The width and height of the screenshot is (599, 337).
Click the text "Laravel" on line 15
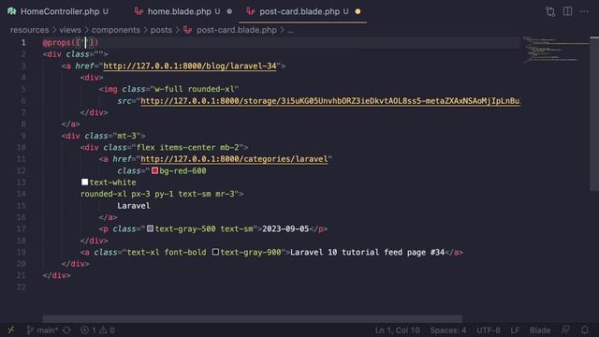click(134, 206)
